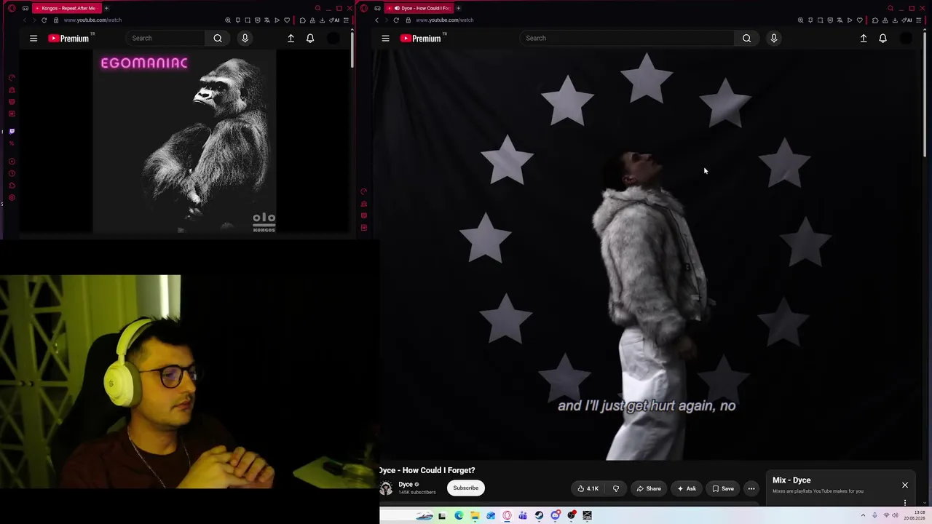Screen dimensions: 932x524
Task: Open tab search in Kongos window
Action: click(317, 8)
